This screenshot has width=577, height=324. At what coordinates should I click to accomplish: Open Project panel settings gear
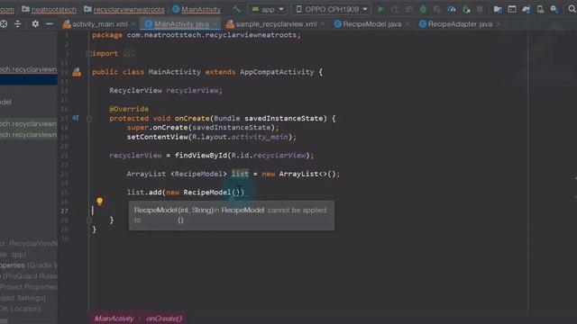pyautogui.click(x=35, y=24)
